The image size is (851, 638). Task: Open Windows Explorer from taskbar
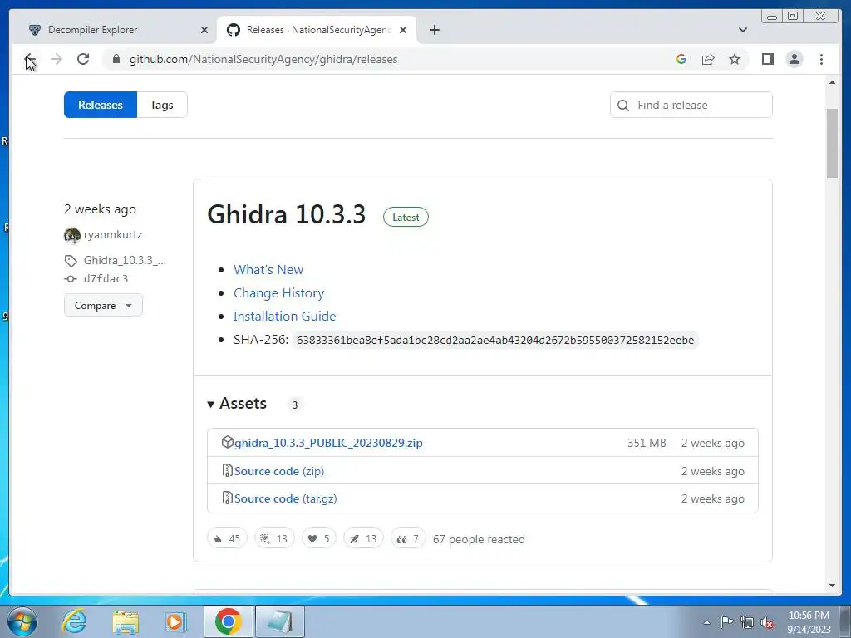125,621
